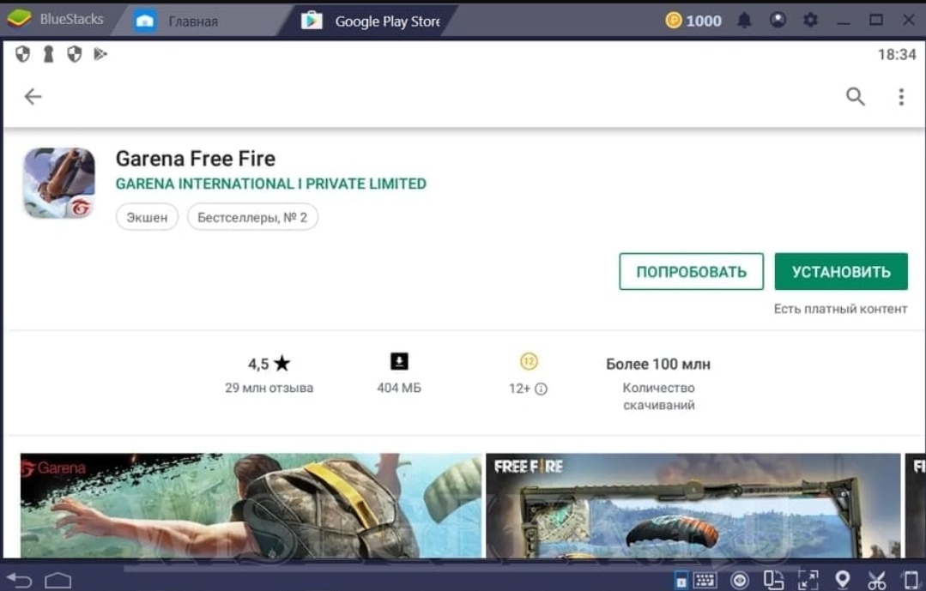Click the Есть платный контент note
The height and width of the screenshot is (591, 926).
pyautogui.click(x=840, y=309)
